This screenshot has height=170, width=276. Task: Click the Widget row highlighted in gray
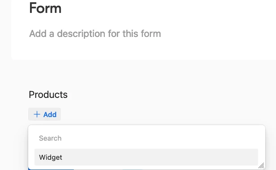[146, 157]
